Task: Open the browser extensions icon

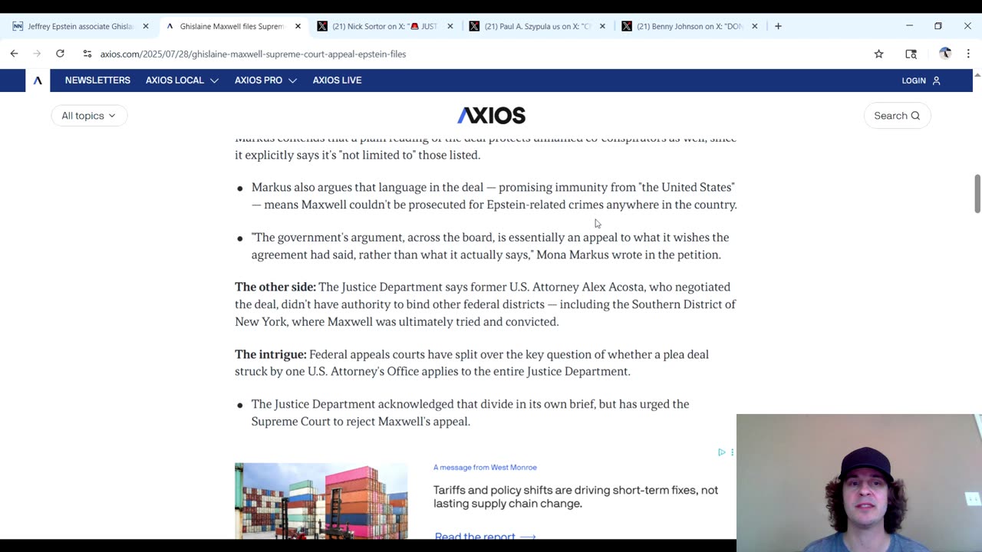Action: coord(911,54)
